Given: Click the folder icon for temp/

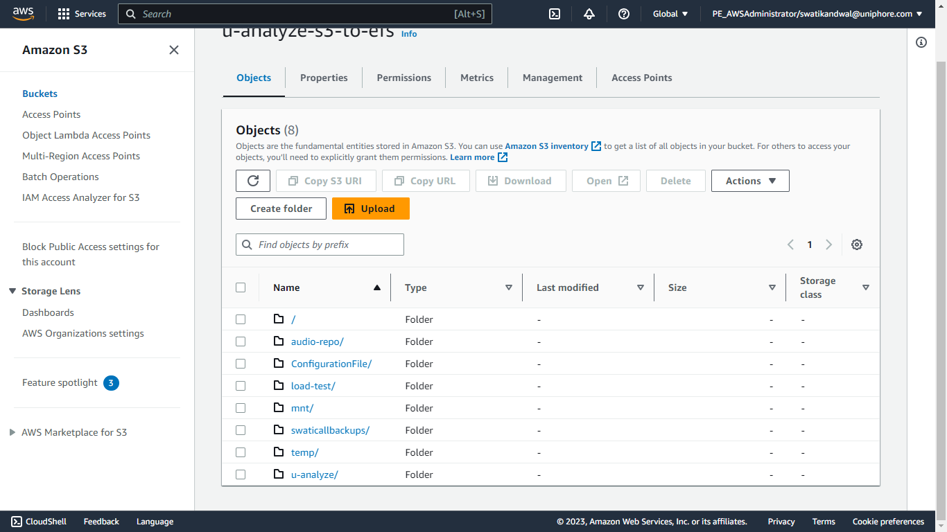Looking at the screenshot, I should point(279,452).
